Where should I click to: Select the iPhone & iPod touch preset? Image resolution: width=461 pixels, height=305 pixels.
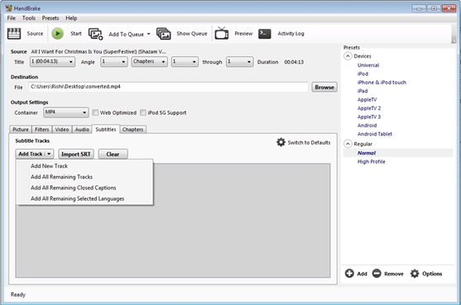pos(382,83)
